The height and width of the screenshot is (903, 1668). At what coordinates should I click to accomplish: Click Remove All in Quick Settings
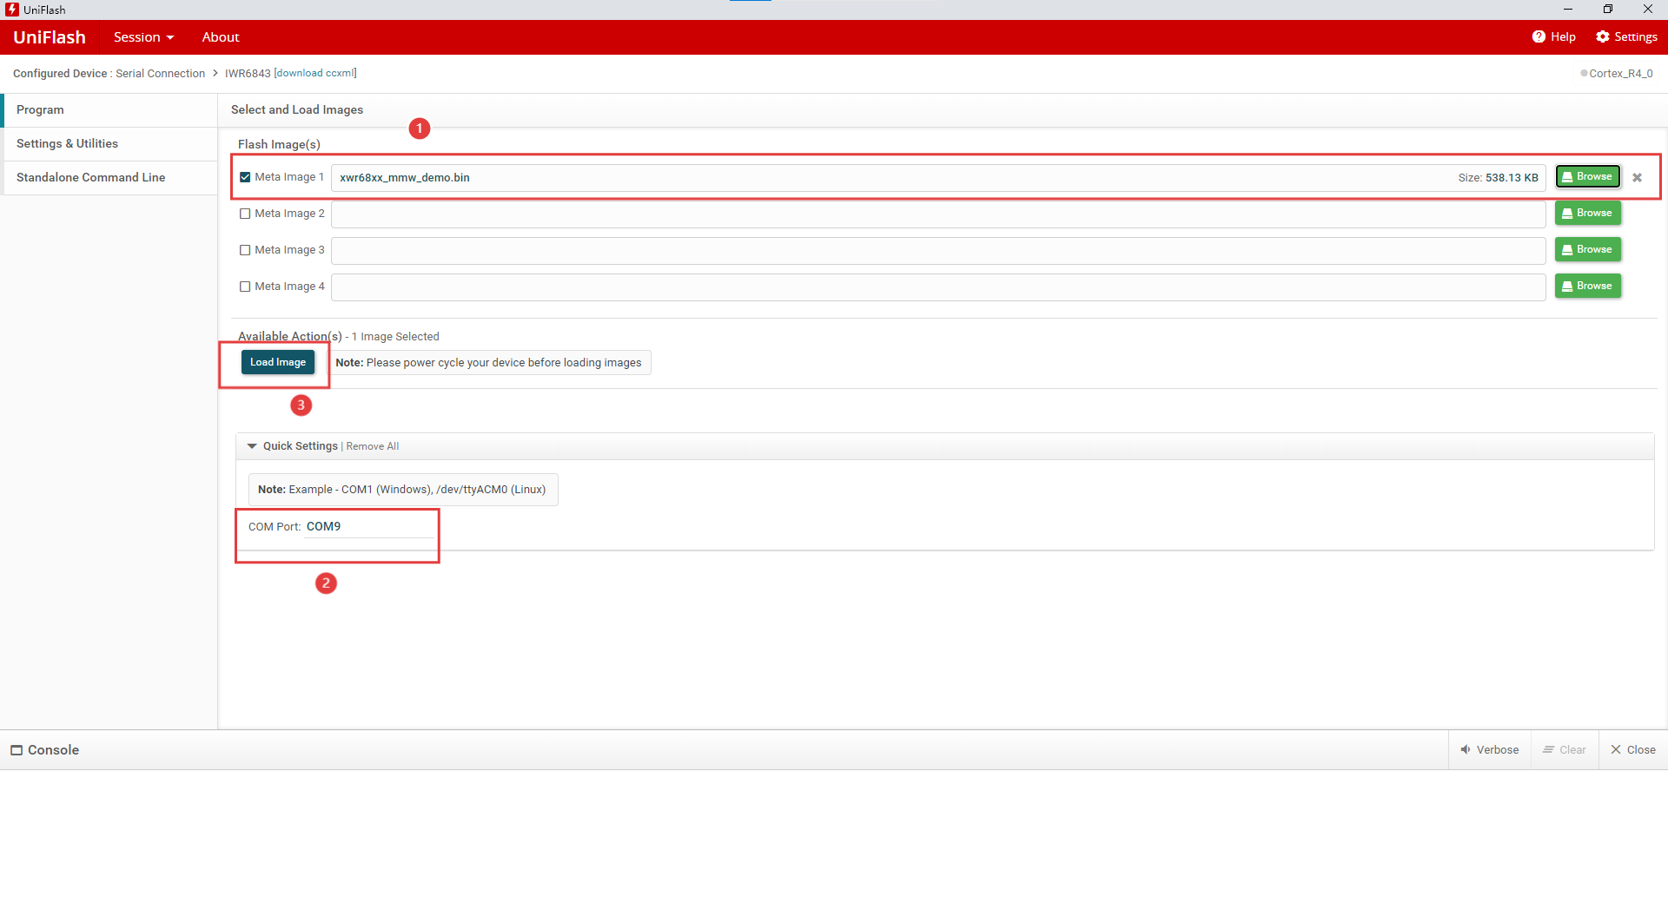373,446
